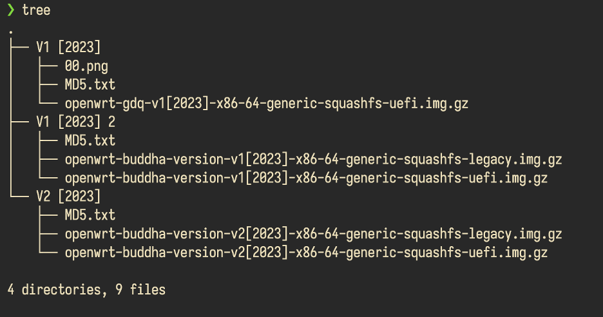Image resolution: width=603 pixels, height=317 pixels.
Task: Click the tree command text
Action: 36,10
